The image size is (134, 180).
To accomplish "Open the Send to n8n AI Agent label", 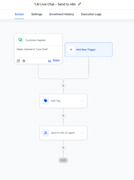I will point(63,133).
